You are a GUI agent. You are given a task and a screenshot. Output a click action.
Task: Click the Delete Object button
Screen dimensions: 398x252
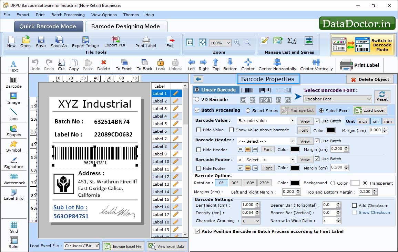click(x=370, y=79)
